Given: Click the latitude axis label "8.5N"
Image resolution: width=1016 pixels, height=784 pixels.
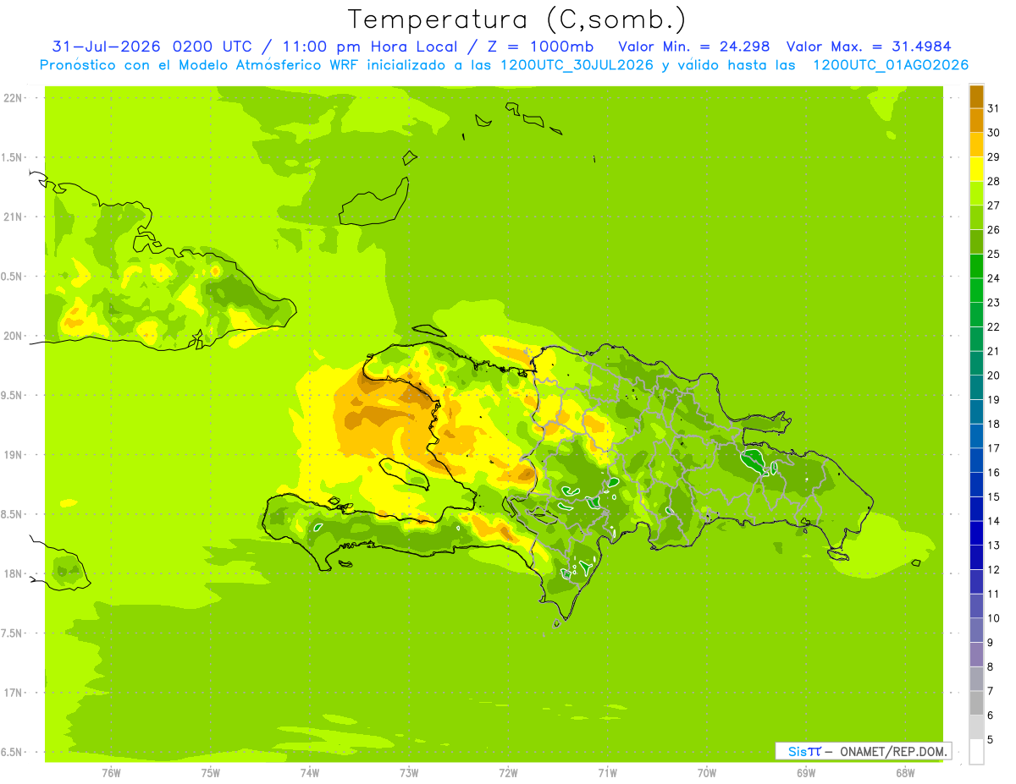Looking at the screenshot, I should 13,514.
